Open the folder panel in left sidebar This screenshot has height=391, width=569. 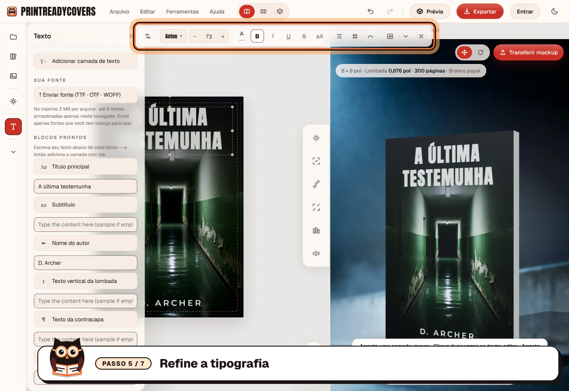(13, 37)
